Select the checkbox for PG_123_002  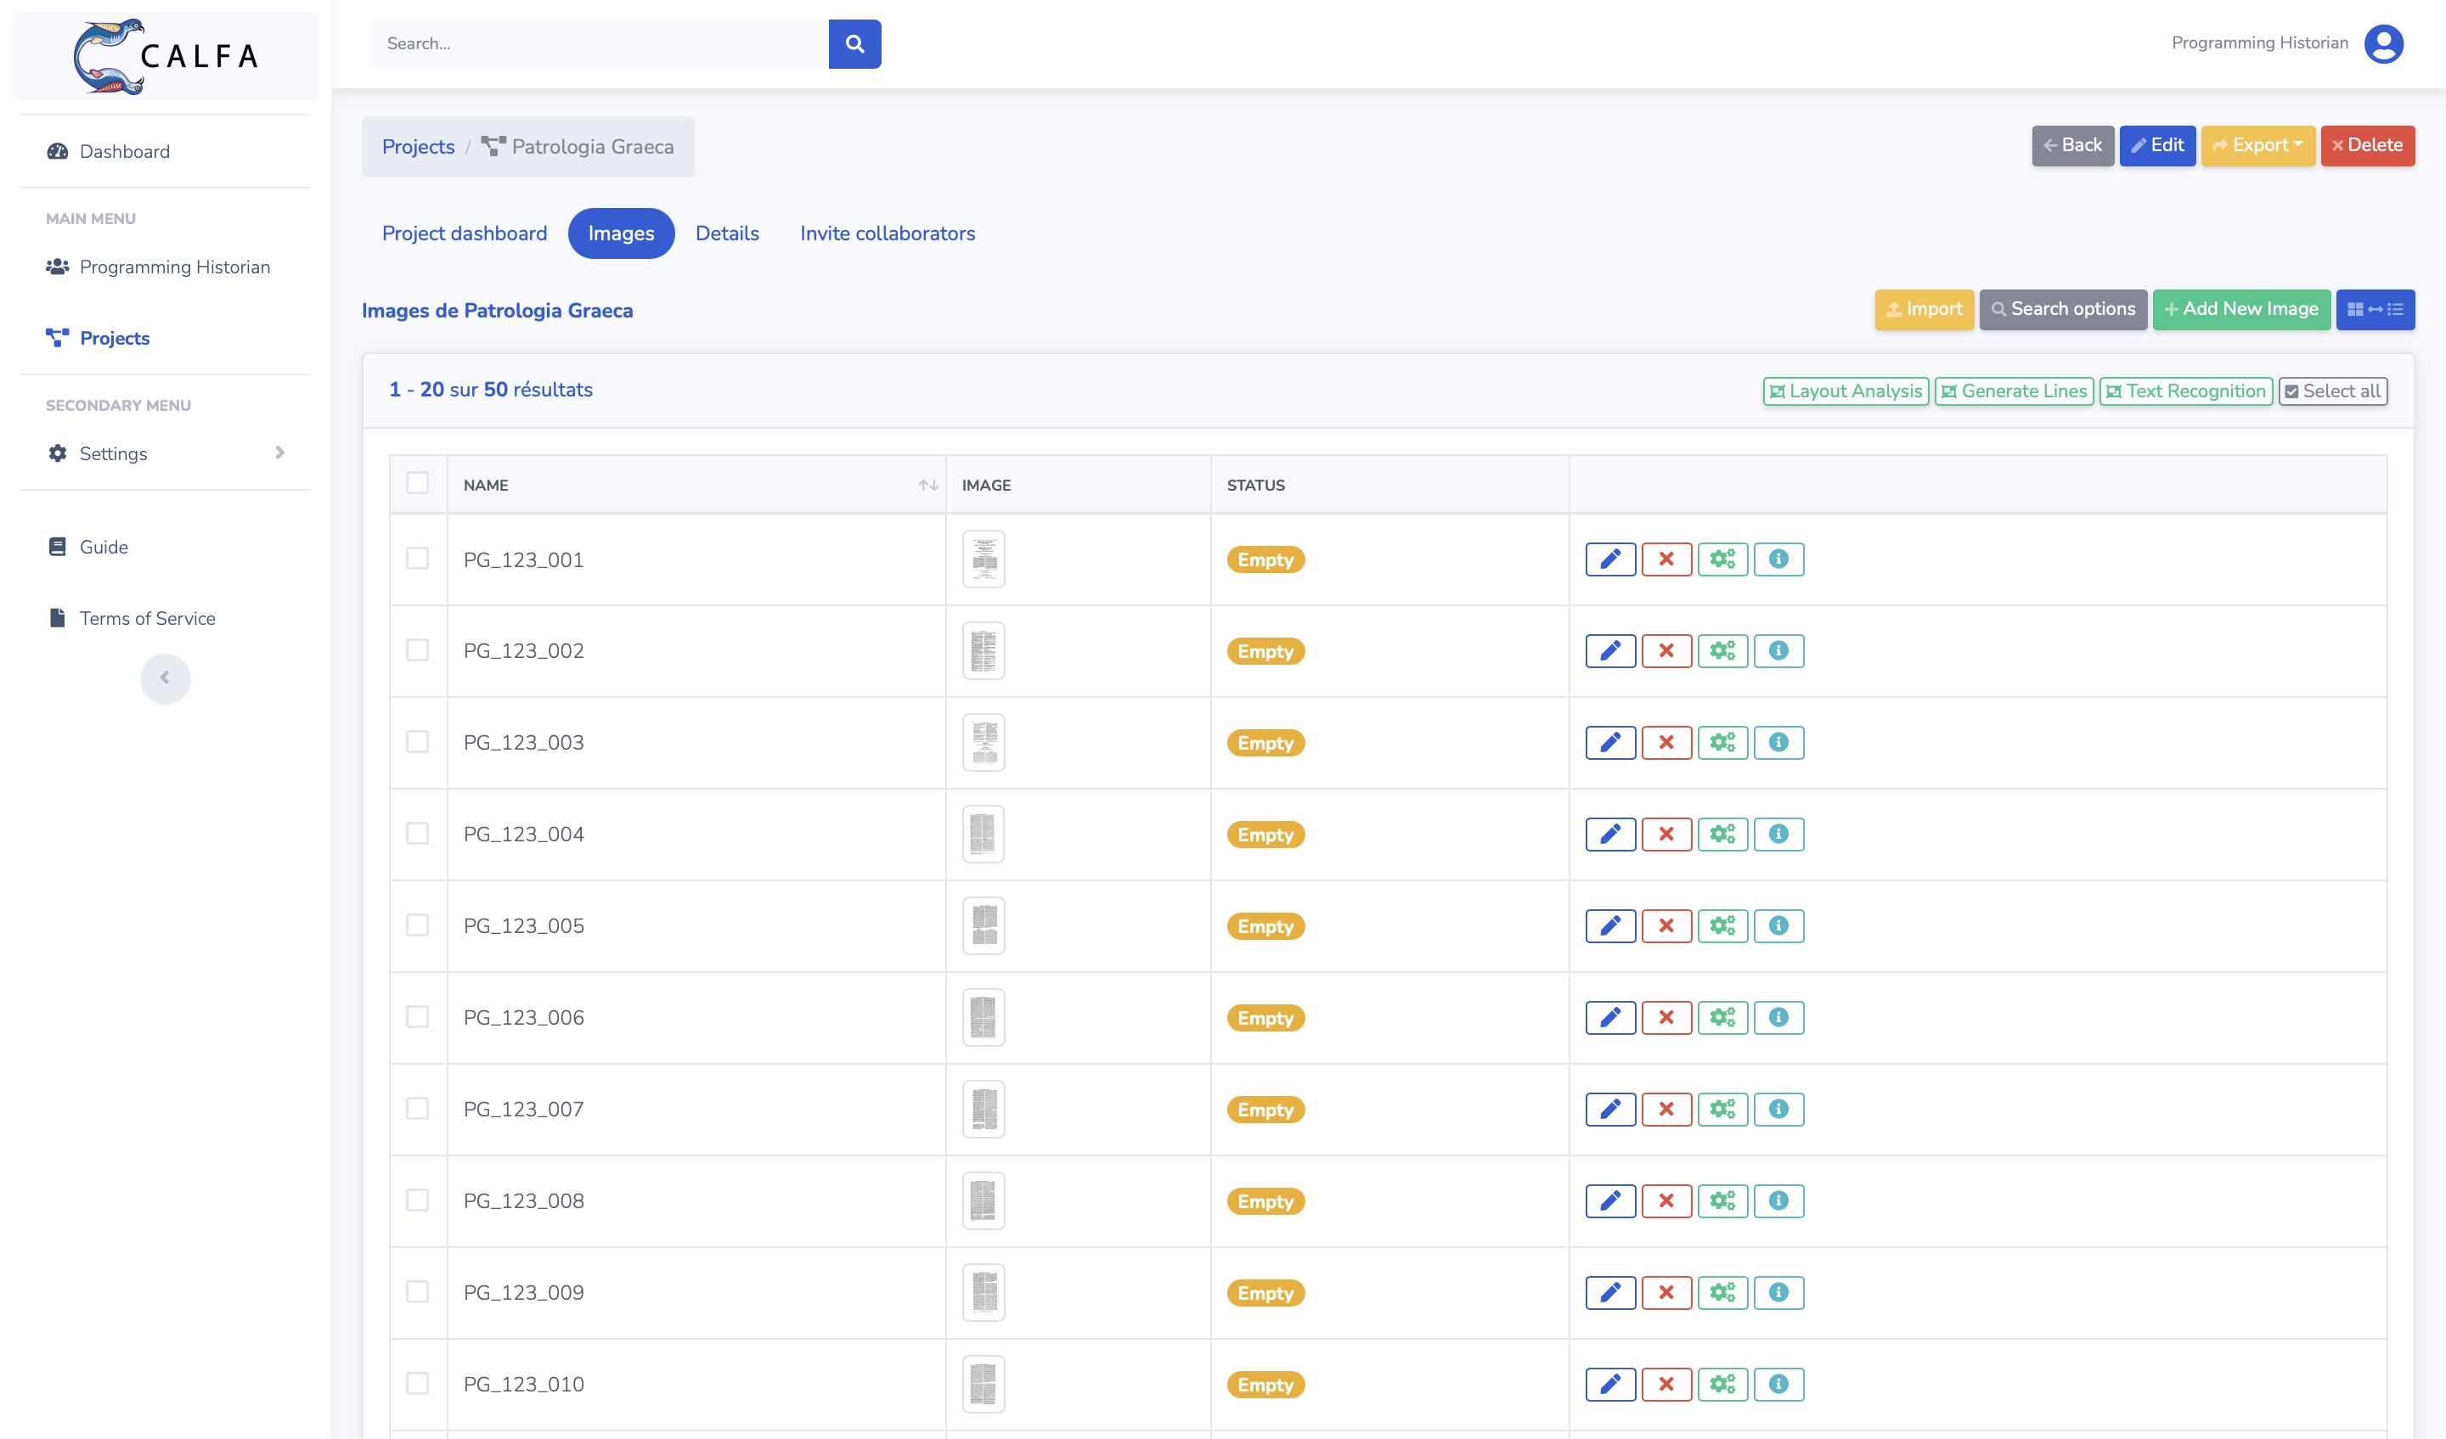[416, 649]
